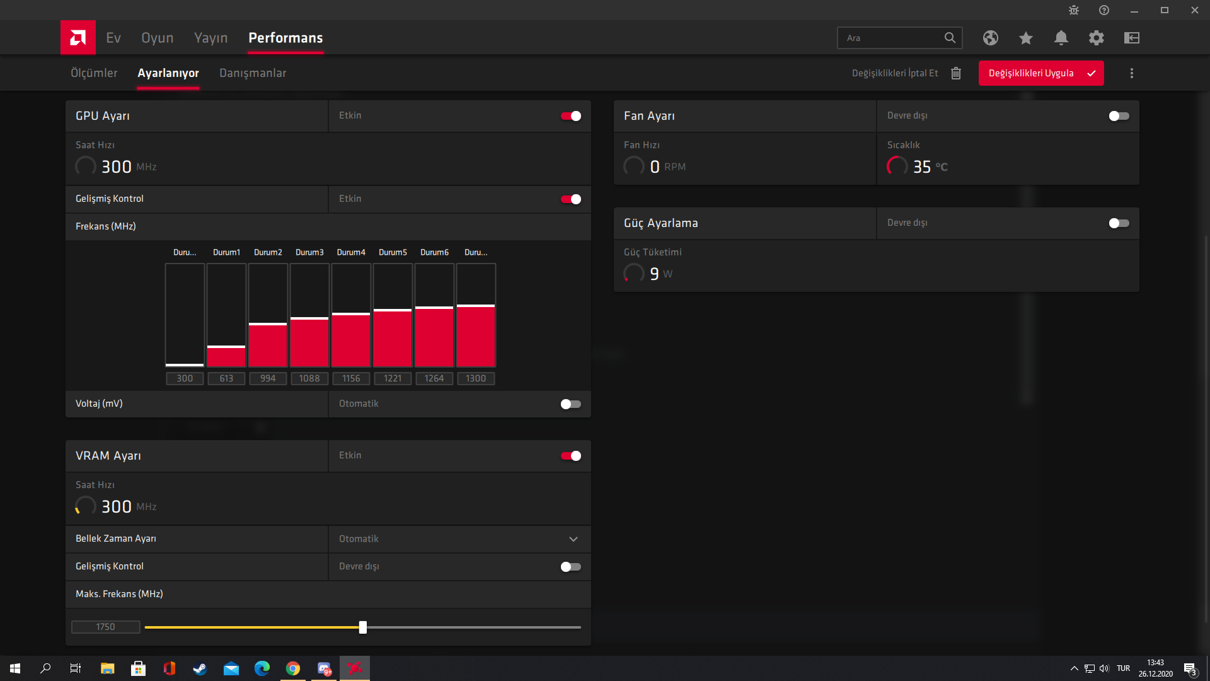Open the bug report tool icon
The height and width of the screenshot is (681, 1210).
click(x=1074, y=10)
